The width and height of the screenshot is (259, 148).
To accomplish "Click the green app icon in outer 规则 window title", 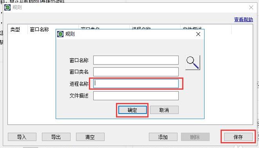I will click(7, 7).
